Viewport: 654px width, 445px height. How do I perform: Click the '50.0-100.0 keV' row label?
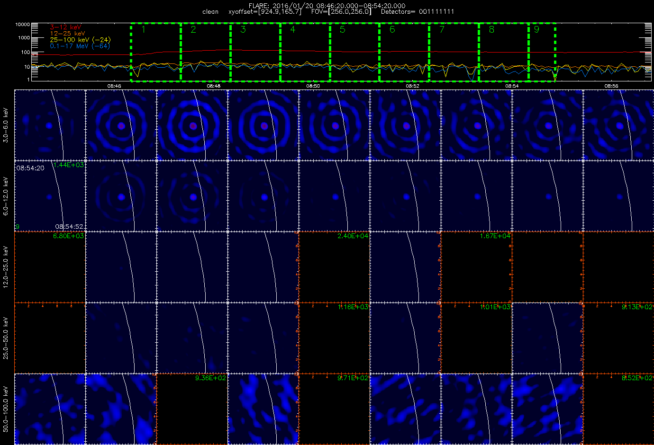pos(6,409)
